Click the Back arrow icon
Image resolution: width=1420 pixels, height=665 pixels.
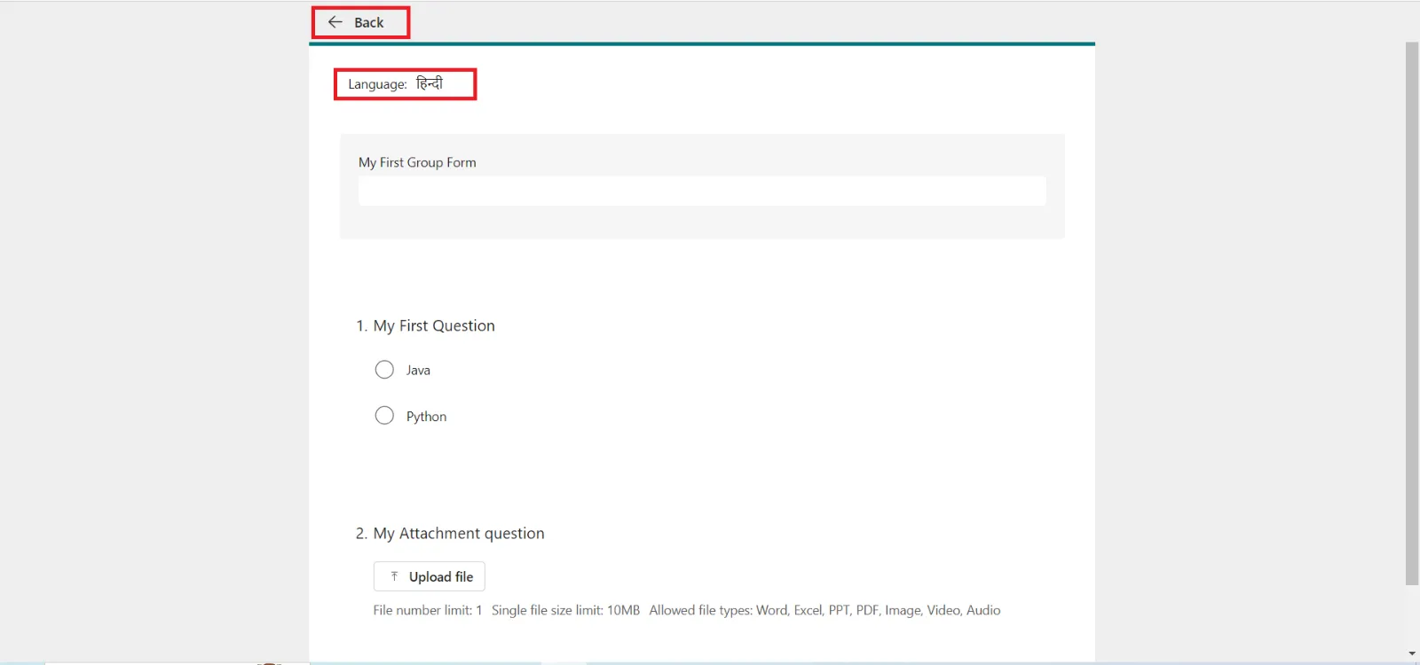[335, 22]
